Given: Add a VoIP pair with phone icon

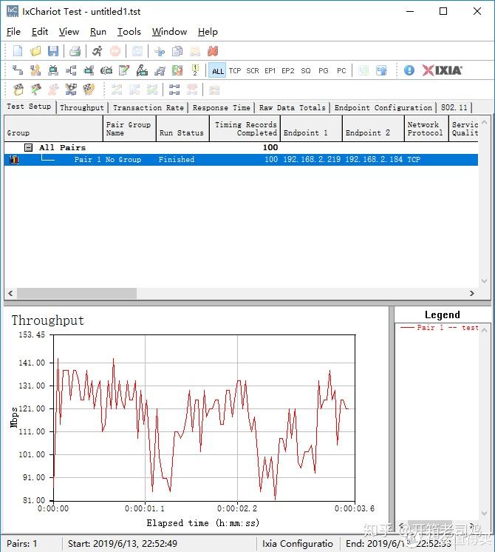Looking at the screenshot, I should 35,70.
